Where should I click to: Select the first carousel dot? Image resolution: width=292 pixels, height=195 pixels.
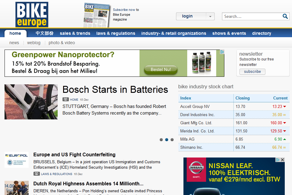[x=161, y=140]
